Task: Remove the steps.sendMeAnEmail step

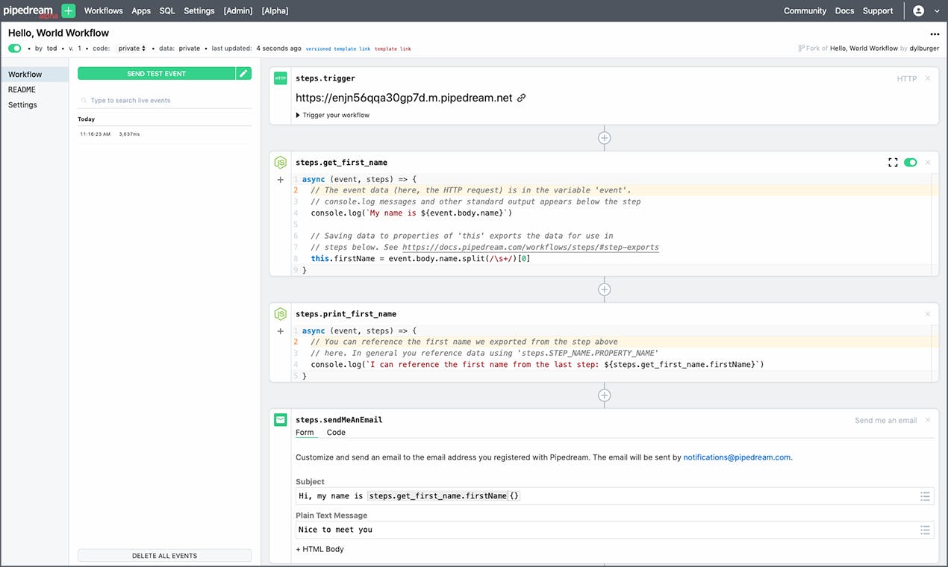Action: (x=928, y=420)
